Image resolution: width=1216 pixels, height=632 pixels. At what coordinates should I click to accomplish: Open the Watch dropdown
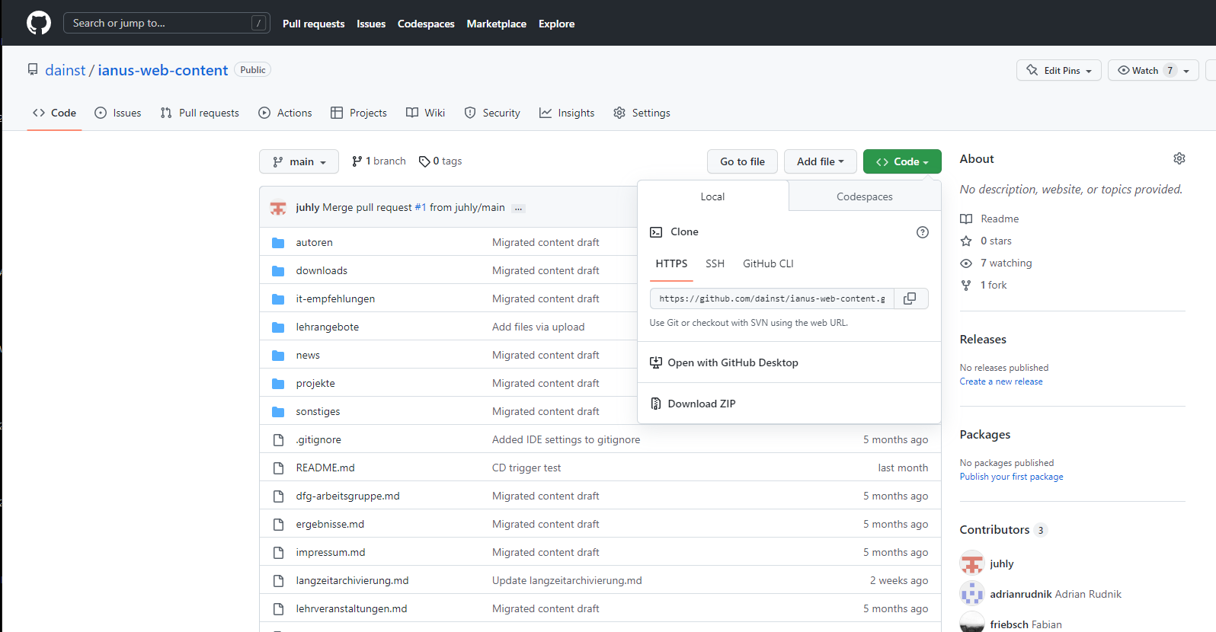point(1153,70)
